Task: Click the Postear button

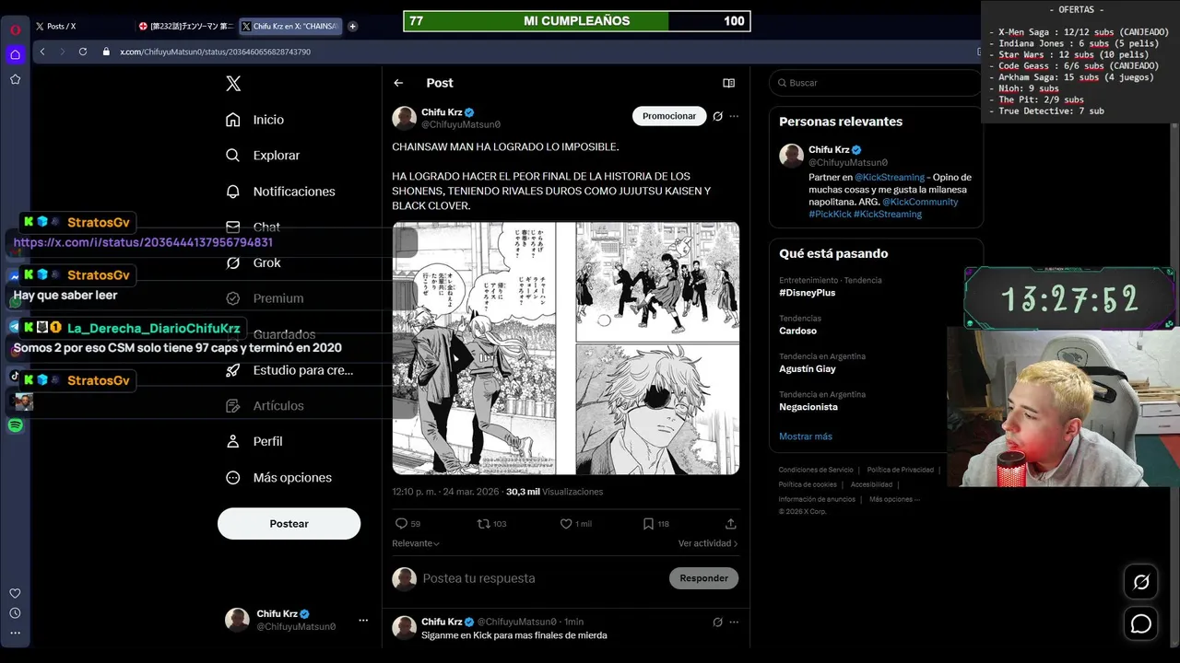Action: pos(289,523)
